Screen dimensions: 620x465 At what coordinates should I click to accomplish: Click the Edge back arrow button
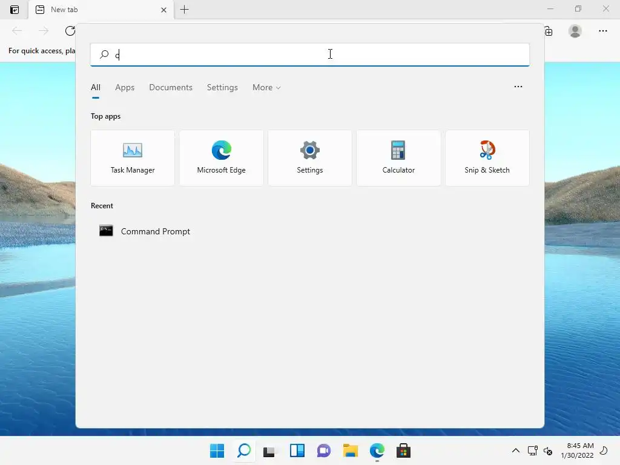click(17, 31)
